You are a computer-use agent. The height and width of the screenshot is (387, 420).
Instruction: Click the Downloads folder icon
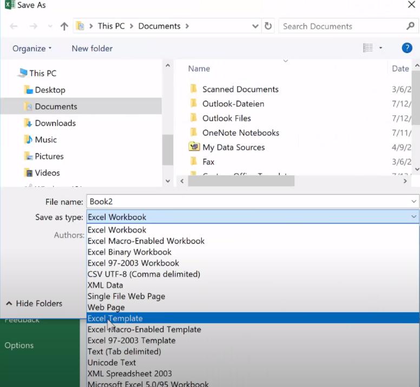[28, 123]
